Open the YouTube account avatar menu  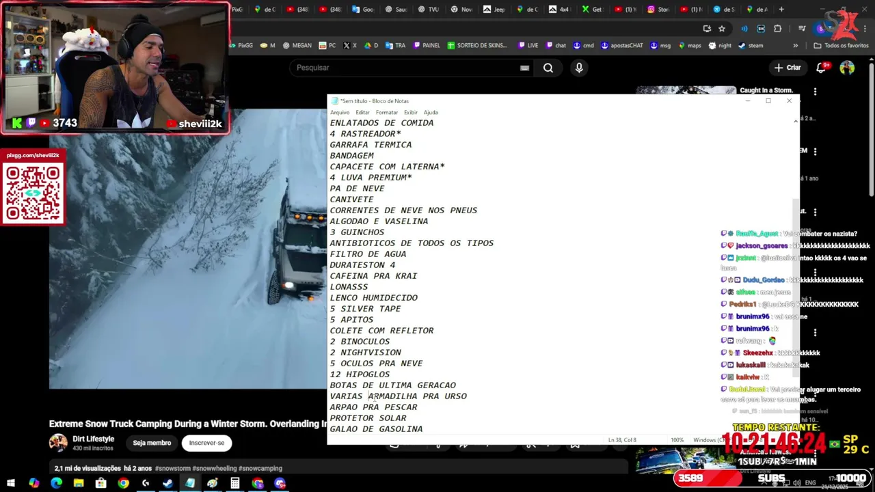point(847,68)
